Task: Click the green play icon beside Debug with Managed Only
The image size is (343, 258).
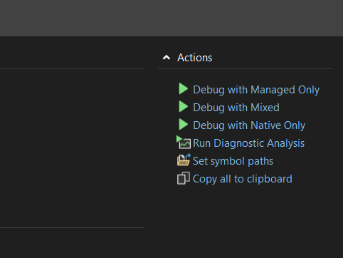Action: click(x=184, y=89)
